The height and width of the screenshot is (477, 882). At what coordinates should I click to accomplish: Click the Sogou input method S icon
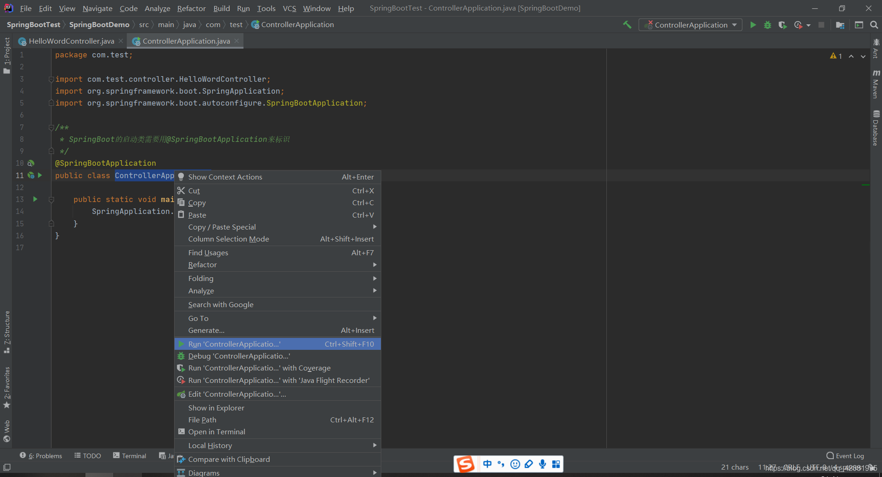[465, 464]
